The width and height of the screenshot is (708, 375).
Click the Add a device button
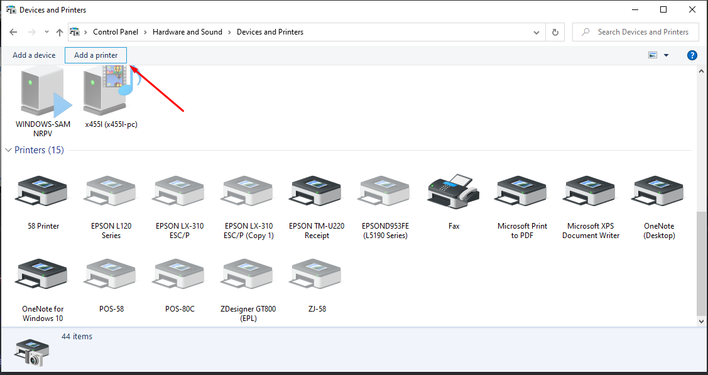tap(34, 55)
